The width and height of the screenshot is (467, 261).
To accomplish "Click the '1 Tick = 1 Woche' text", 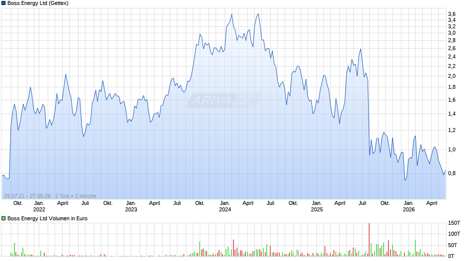I will [76, 196].
